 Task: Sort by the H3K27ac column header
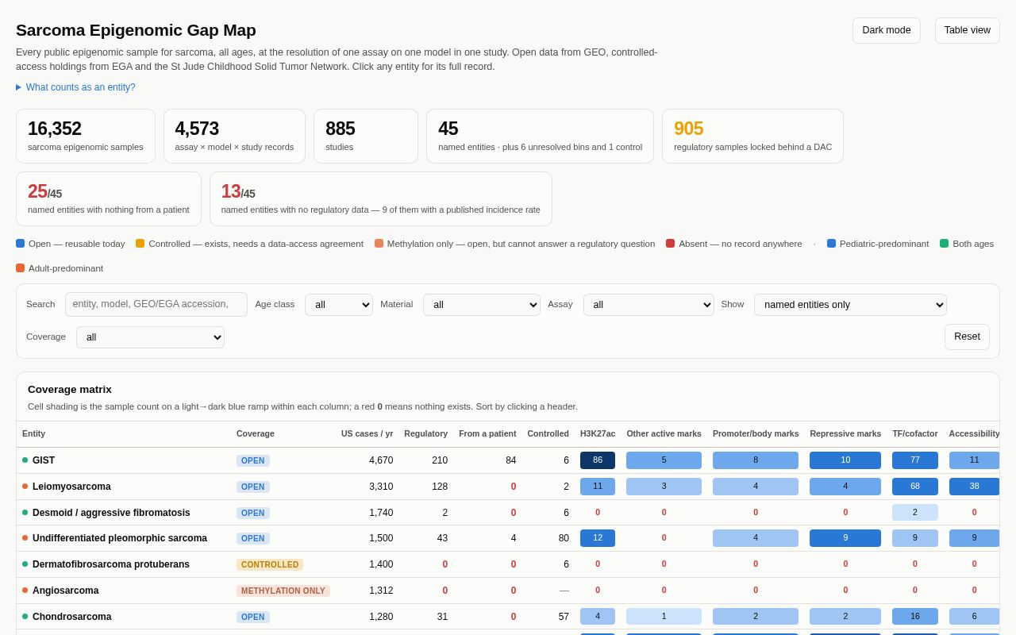pos(598,433)
